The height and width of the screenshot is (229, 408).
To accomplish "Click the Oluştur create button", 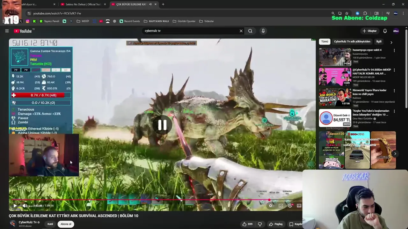I will 370,31.
